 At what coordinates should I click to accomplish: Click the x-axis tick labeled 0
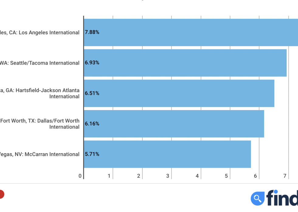coord(80,176)
